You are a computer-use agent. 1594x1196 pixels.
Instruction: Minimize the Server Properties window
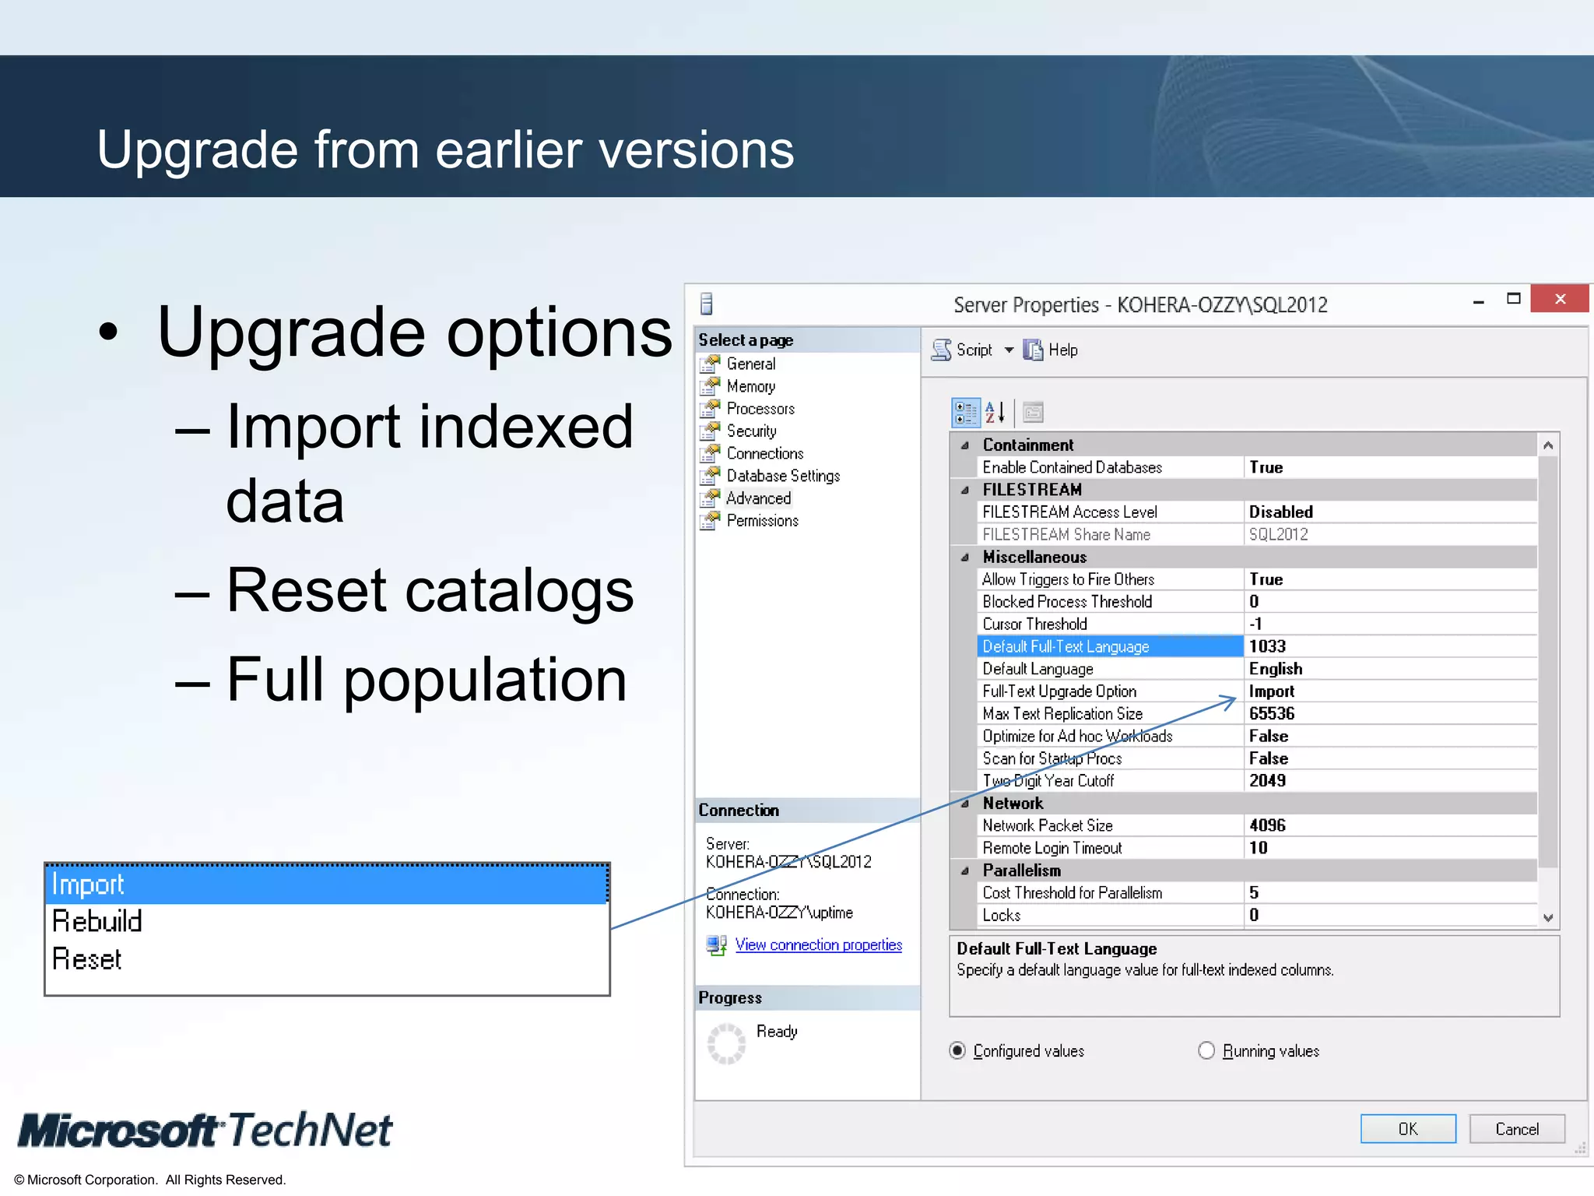coord(1478,301)
